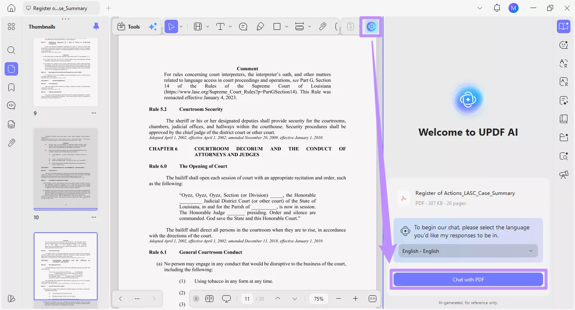Screen dimensions: 575x310
Task: Click the Chat with PDF button
Action: (x=468, y=279)
